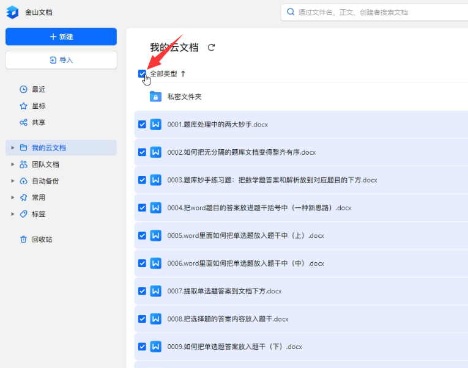The image size is (468, 368).
Task: Click the clock icon for 最近
Action: tap(23, 89)
